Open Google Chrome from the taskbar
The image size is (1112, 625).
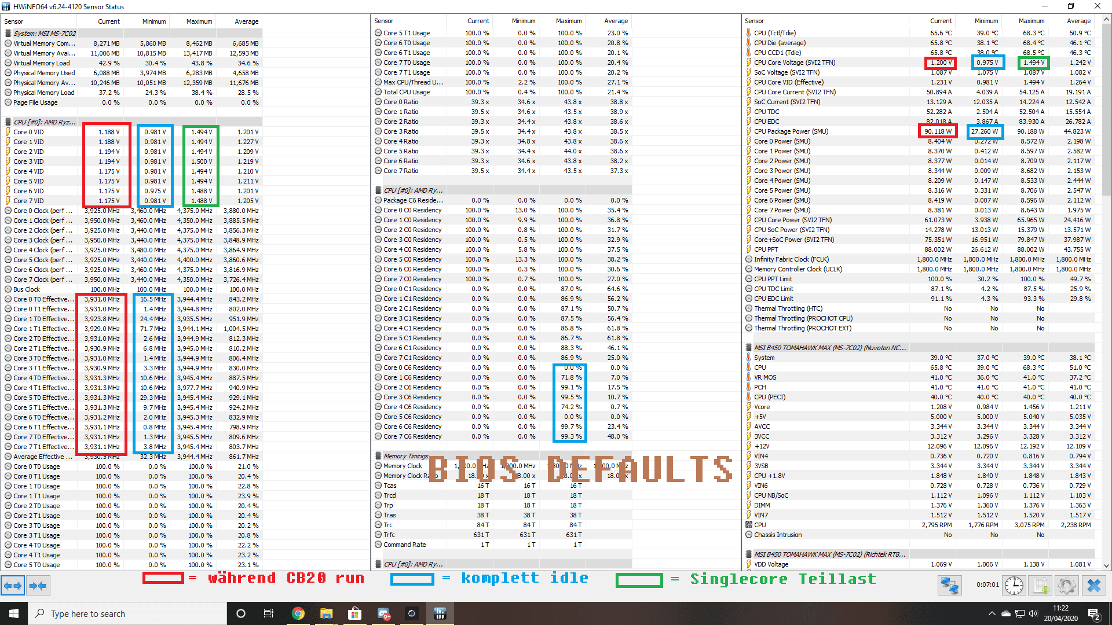[x=298, y=613]
